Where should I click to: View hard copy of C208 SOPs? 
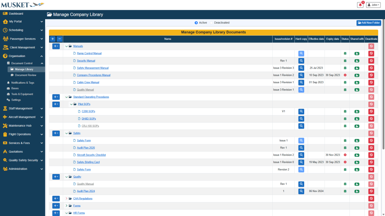(x=301, y=111)
